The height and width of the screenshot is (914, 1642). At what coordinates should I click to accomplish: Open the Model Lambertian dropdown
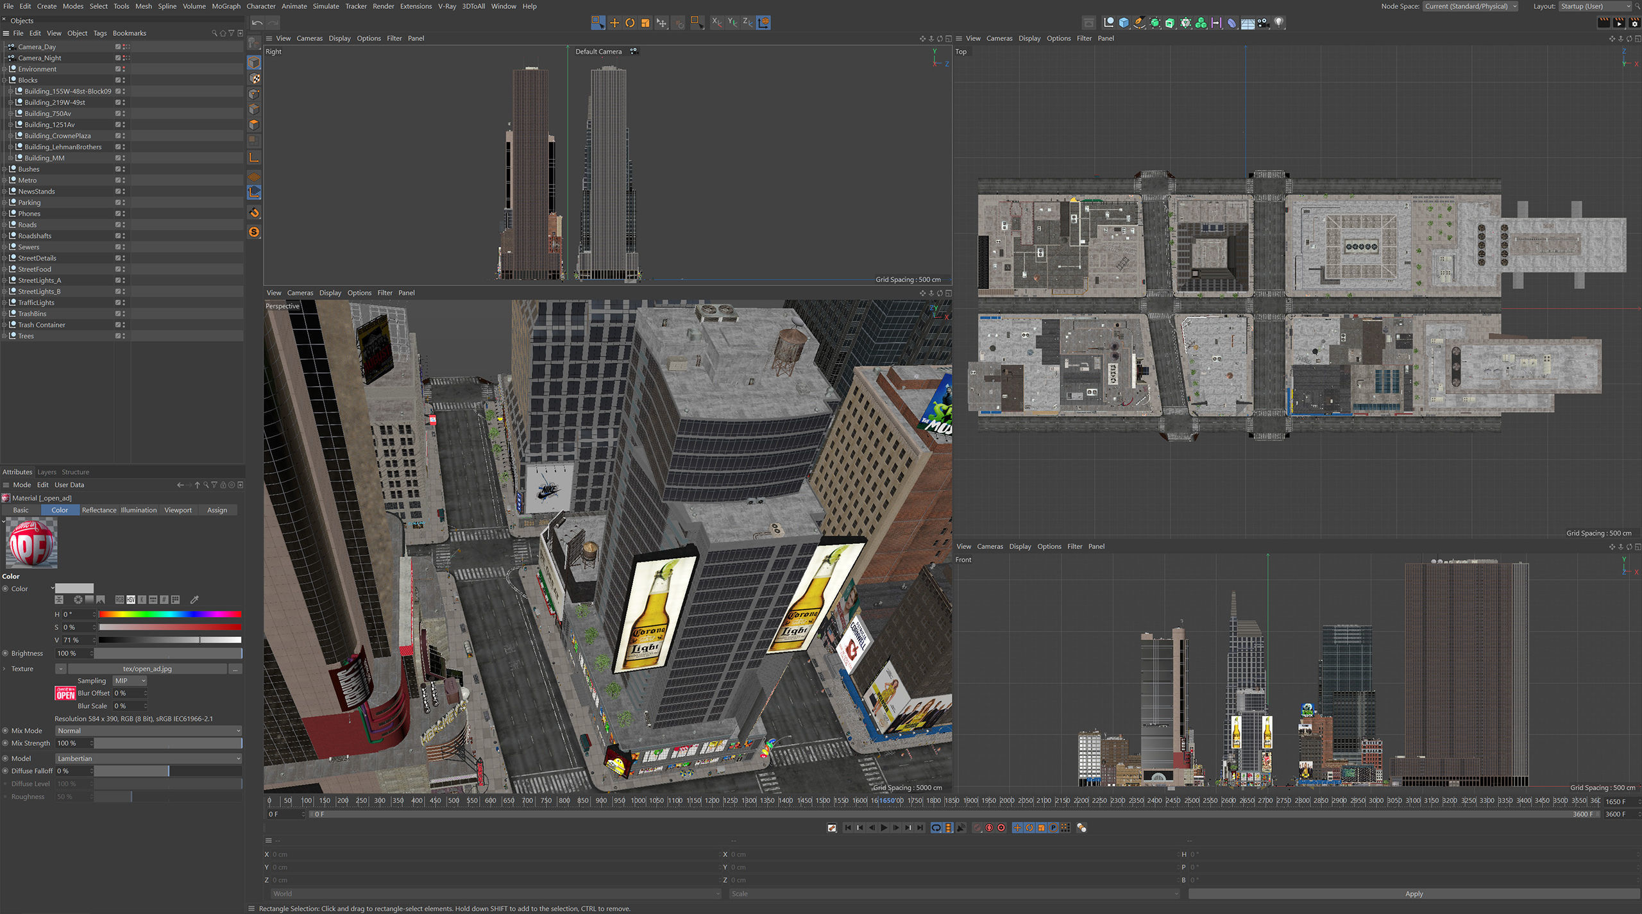148,758
